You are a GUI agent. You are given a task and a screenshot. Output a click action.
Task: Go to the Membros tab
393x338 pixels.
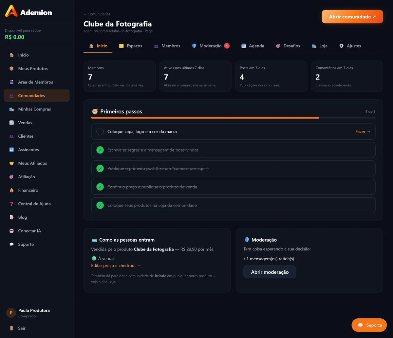coord(167,46)
